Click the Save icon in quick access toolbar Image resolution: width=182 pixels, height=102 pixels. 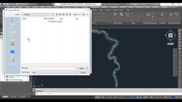click(x=14, y=4)
